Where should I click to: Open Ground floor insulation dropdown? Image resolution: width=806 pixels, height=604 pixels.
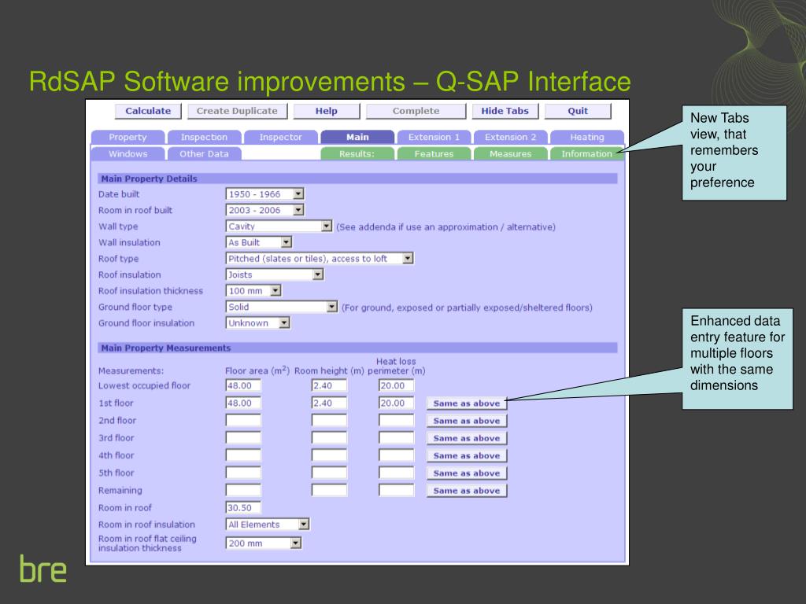tap(258, 323)
